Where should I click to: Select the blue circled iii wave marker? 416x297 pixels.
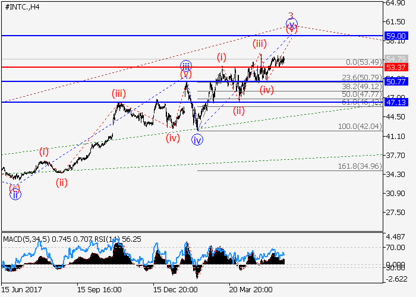(186, 65)
